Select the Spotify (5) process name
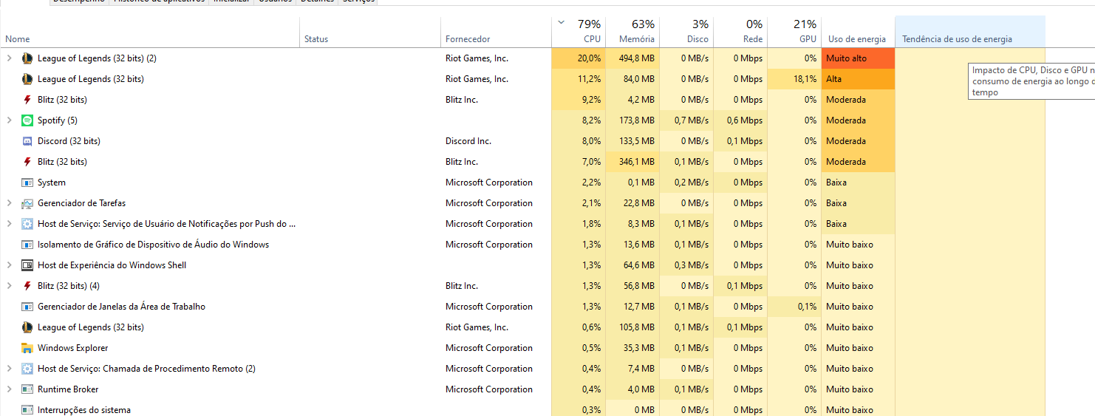 pos(58,120)
